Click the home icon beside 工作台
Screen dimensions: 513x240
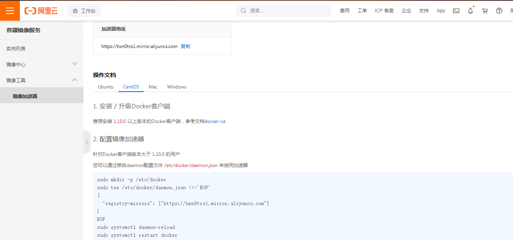75,11
